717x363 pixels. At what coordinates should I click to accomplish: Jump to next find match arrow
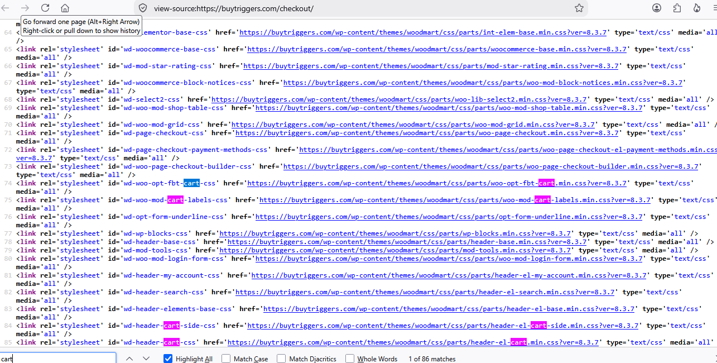146,359
